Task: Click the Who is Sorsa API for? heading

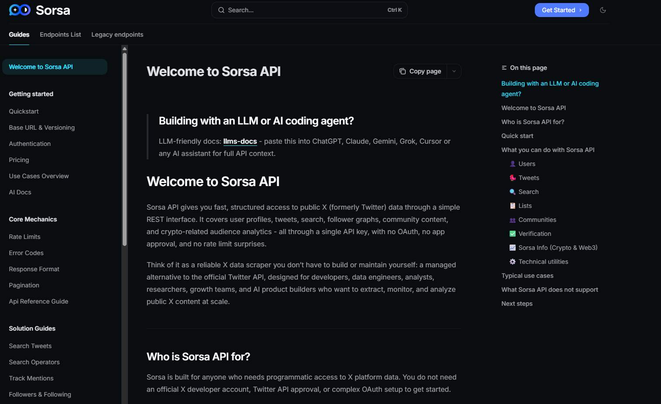Action: pyautogui.click(x=198, y=357)
